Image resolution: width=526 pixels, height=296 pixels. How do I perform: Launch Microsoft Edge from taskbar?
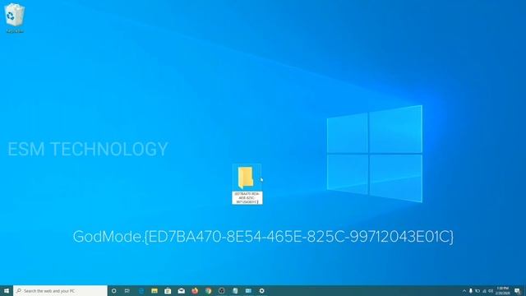(x=141, y=290)
